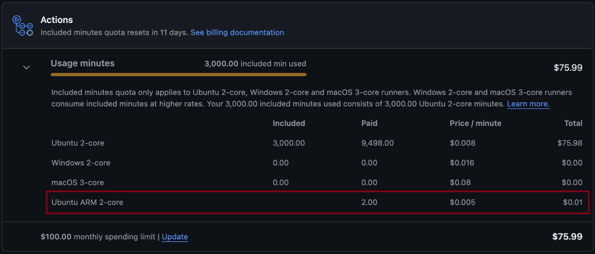Click the 9,498.00 paid minutes value

pos(377,143)
